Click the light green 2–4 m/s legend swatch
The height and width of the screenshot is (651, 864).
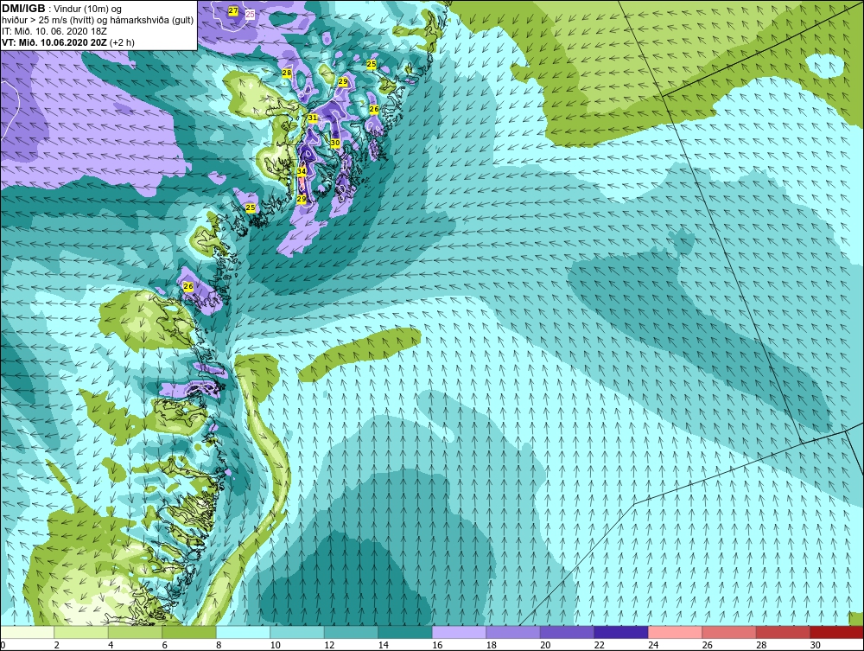pos(81,632)
